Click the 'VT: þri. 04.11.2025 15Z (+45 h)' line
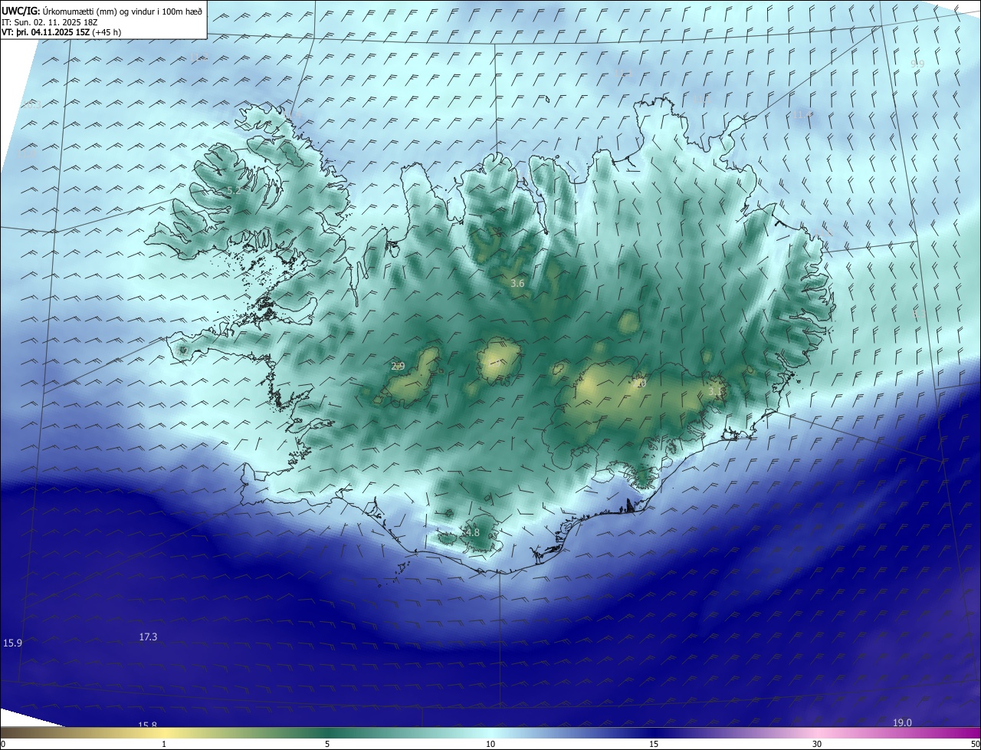 (61, 32)
